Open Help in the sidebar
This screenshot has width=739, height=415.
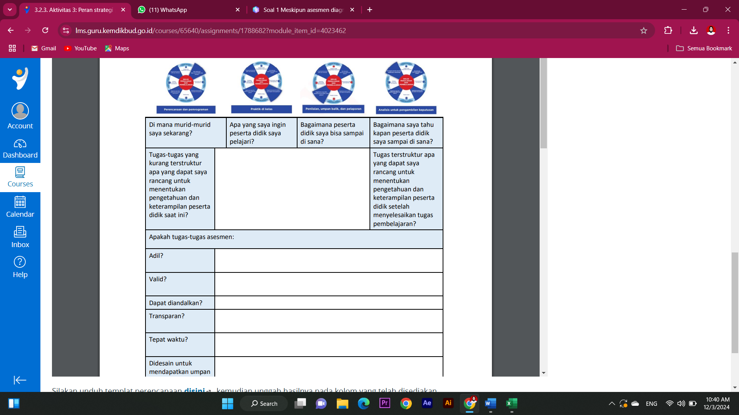pyautogui.click(x=20, y=267)
